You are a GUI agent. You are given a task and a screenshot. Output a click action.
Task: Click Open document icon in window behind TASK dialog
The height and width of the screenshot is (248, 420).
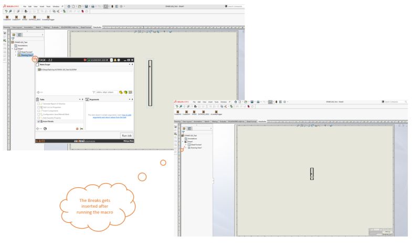(80, 6)
